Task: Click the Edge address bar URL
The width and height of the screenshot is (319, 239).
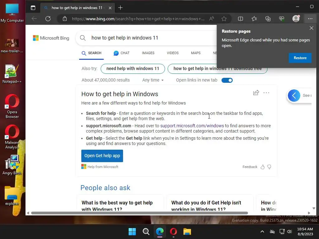Action: coord(138,19)
